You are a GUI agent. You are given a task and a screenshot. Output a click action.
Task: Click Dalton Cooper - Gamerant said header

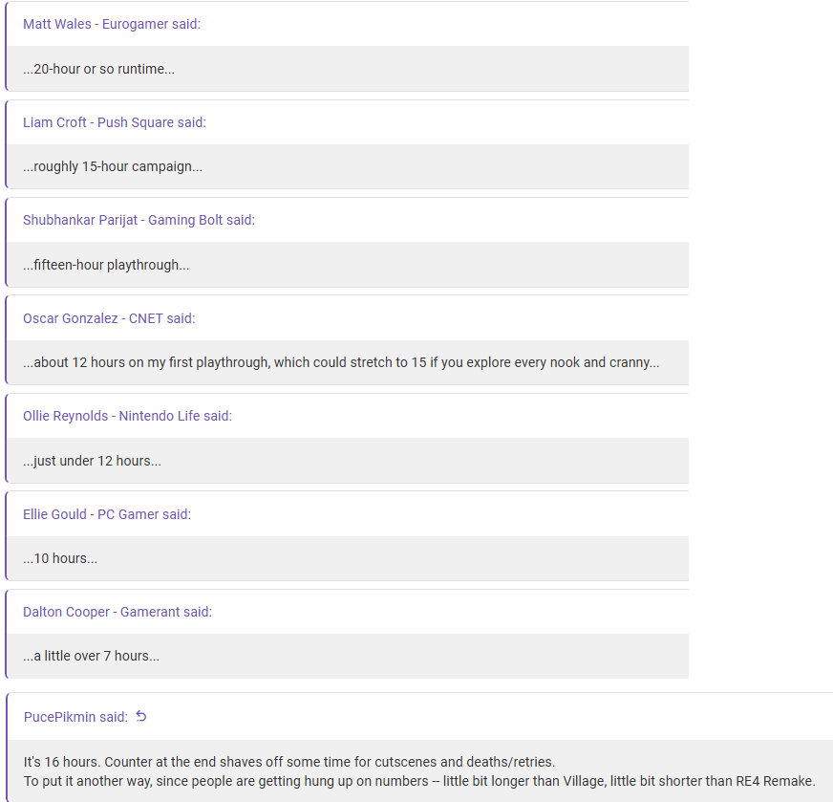117,612
